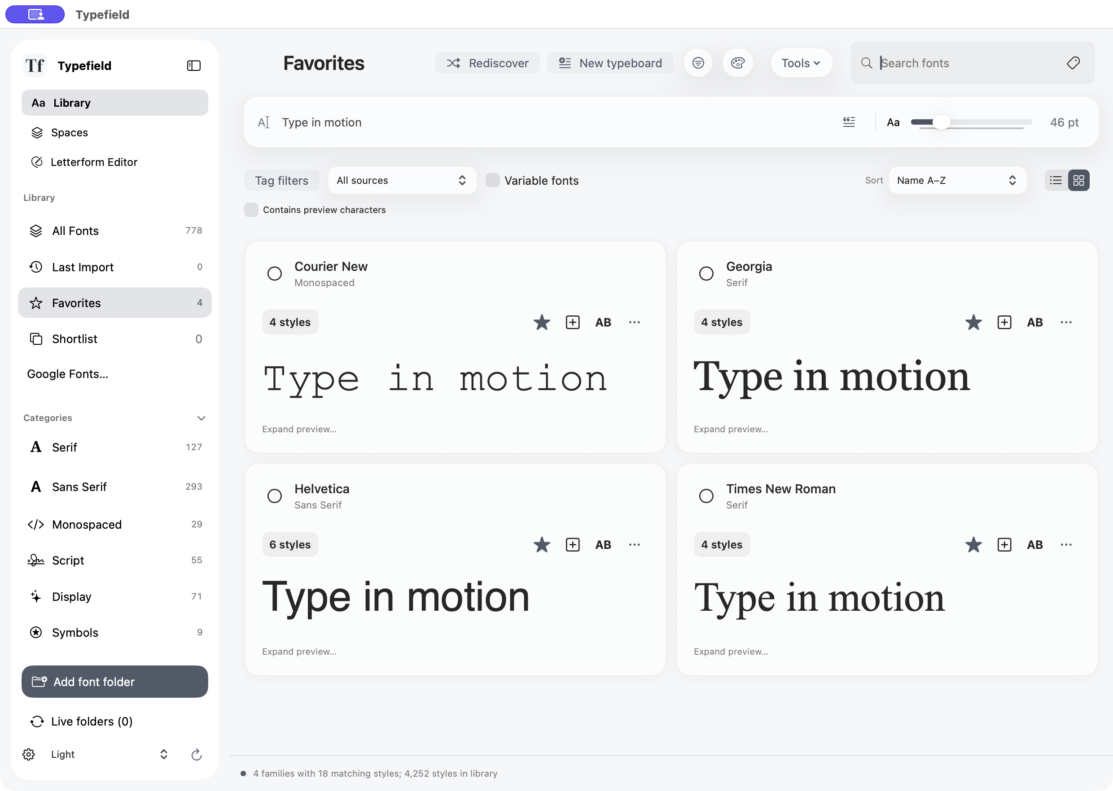This screenshot has width=1113, height=791.
Task: Click the round list filter icon button
Action: click(x=697, y=63)
